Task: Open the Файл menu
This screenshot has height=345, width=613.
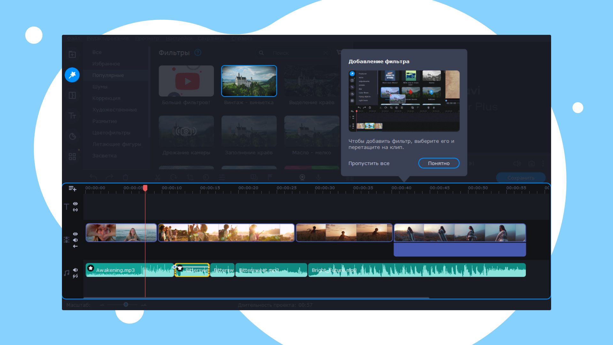Action: click(73, 39)
